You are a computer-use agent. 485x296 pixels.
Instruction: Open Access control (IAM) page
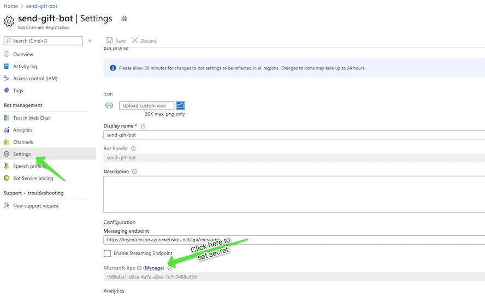[36, 78]
